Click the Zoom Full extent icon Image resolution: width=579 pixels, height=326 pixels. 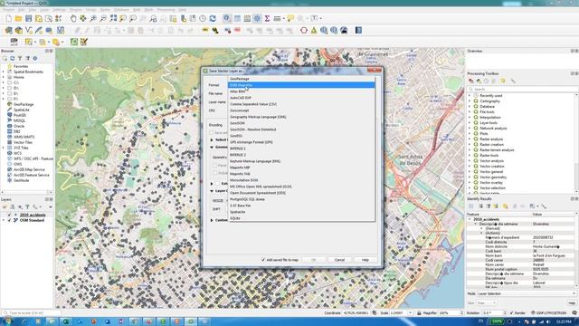click(113, 18)
